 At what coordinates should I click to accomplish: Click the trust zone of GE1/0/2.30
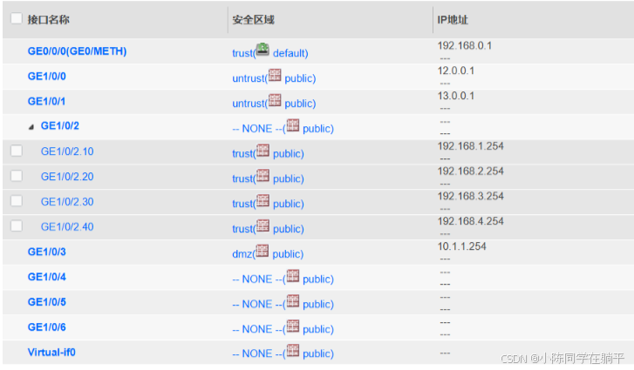click(242, 204)
